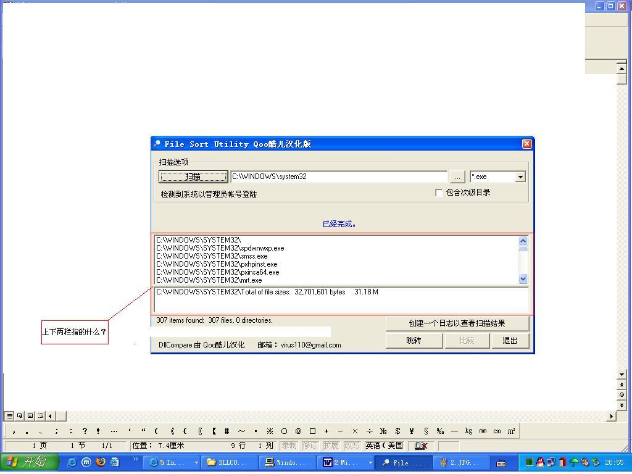
Task: Expand the *.exe file type dropdown
Action: tap(520, 177)
